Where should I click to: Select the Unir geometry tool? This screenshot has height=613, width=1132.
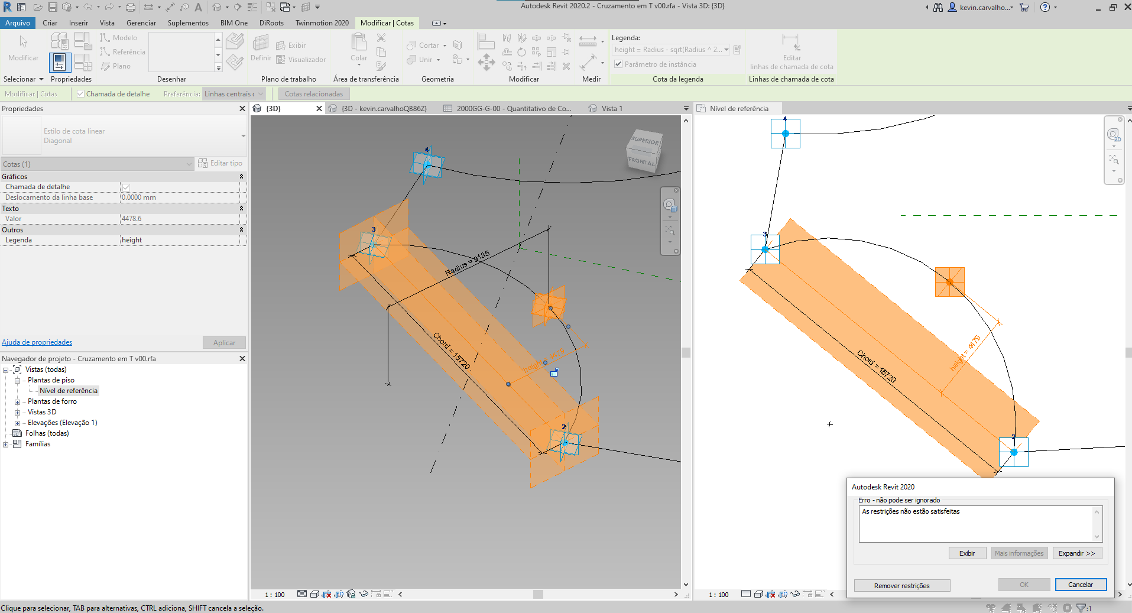420,59
